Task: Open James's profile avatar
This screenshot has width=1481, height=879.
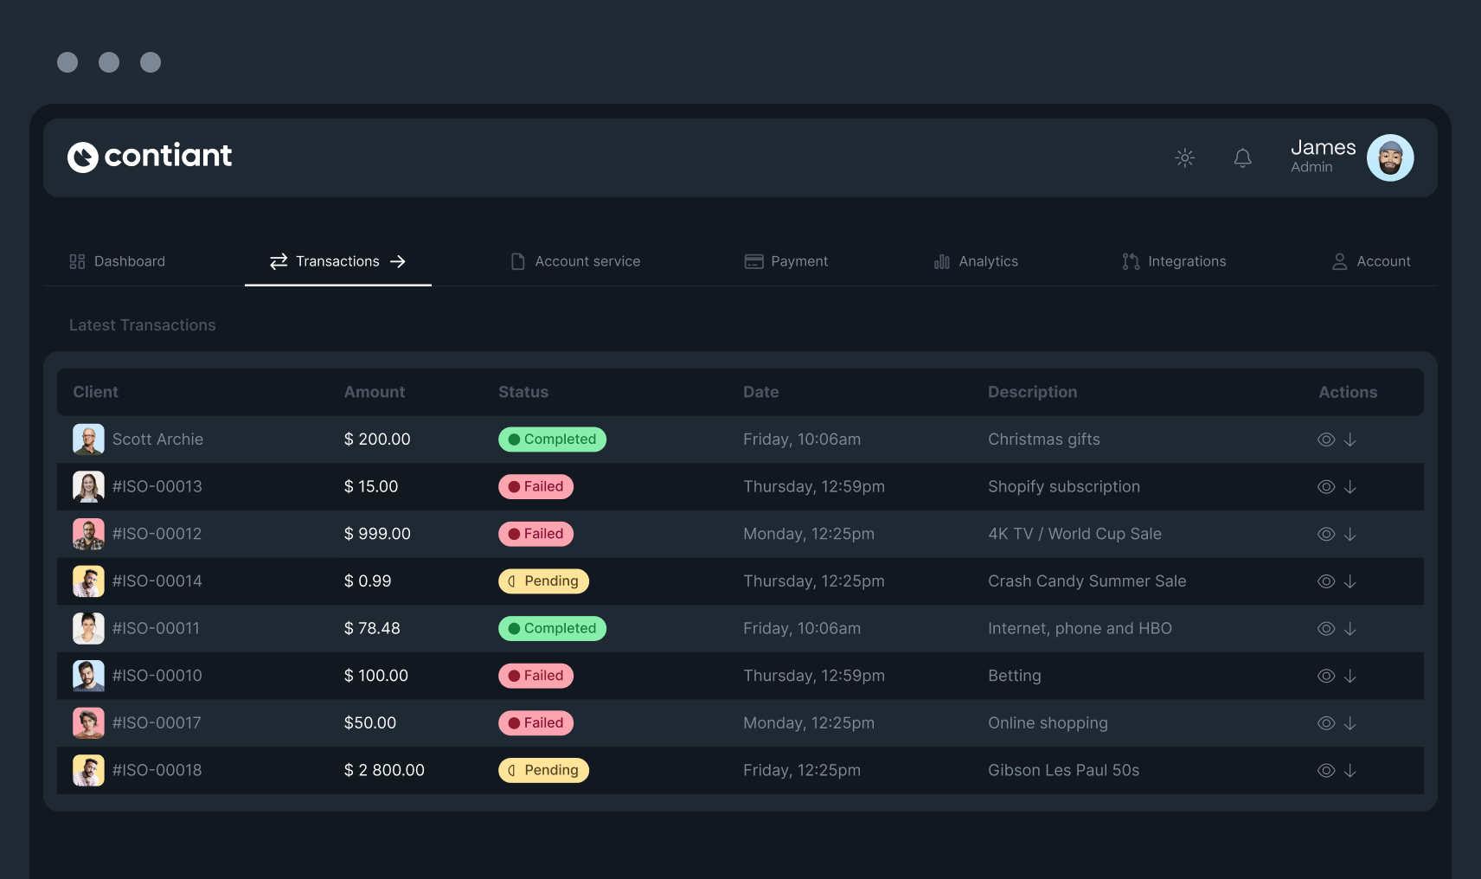Action: (1389, 157)
